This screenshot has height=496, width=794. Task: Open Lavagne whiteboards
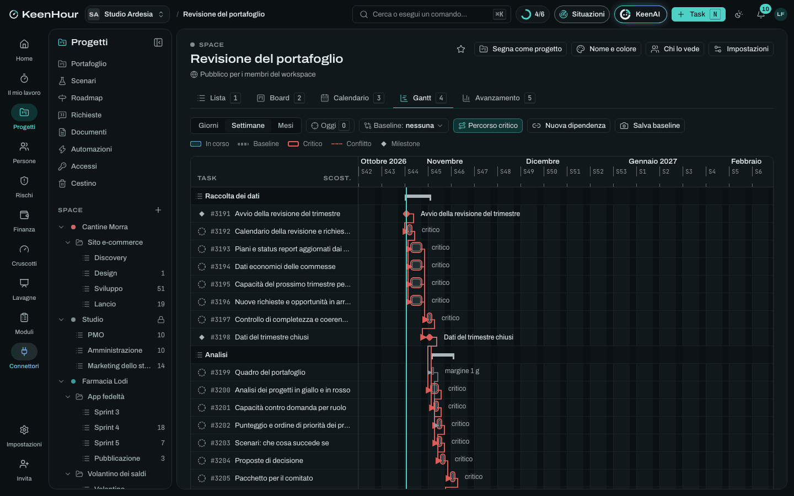(24, 289)
